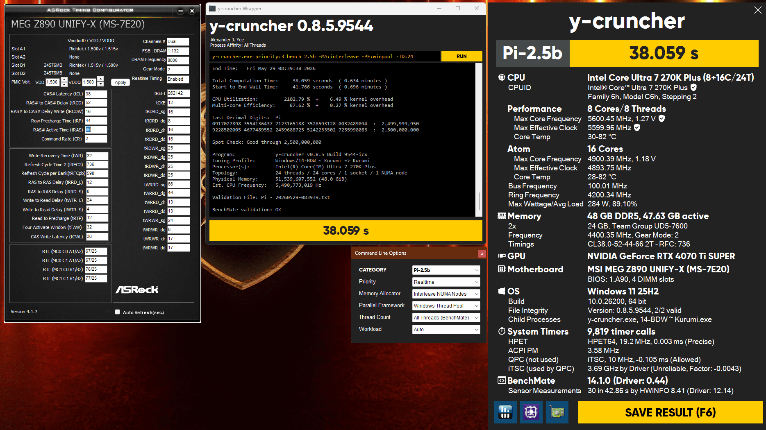Click the yellow RUN button
This screenshot has width=766, height=430.
(x=461, y=57)
